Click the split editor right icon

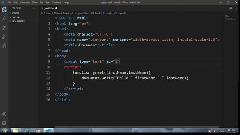tap(230, 8)
